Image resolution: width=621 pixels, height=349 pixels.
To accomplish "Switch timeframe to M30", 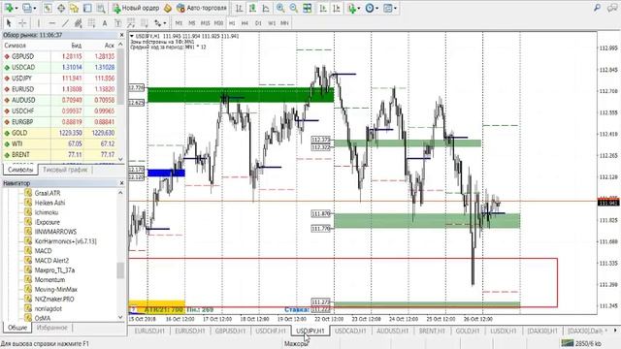I will pyautogui.click(x=218, y=23).
